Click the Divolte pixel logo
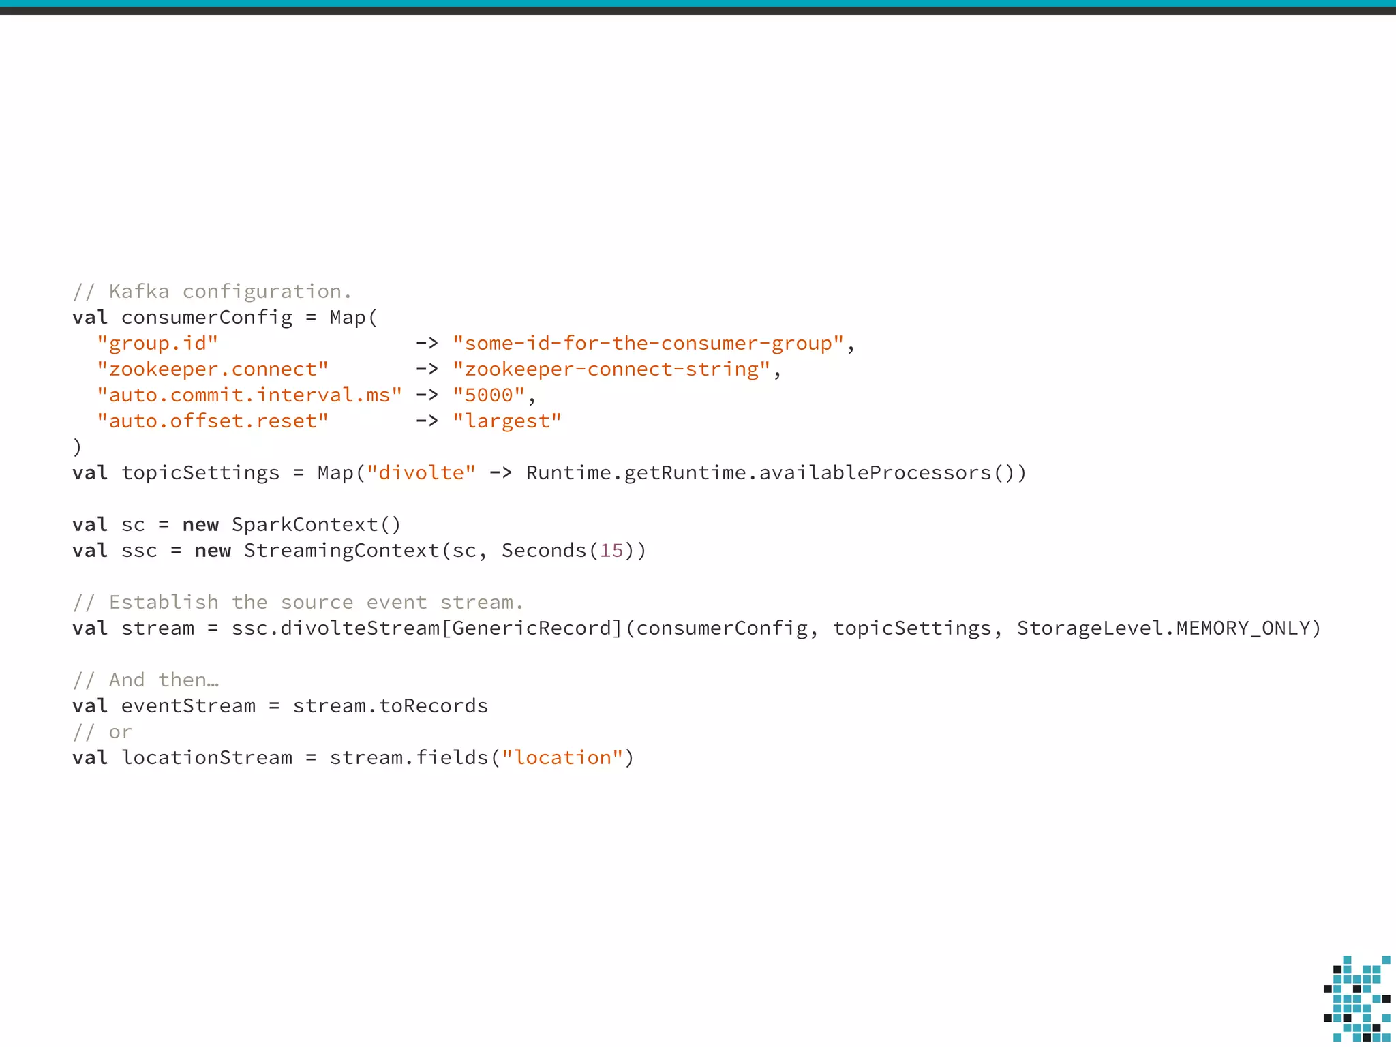1396x1047 pixels. [x=1356, y=999]
